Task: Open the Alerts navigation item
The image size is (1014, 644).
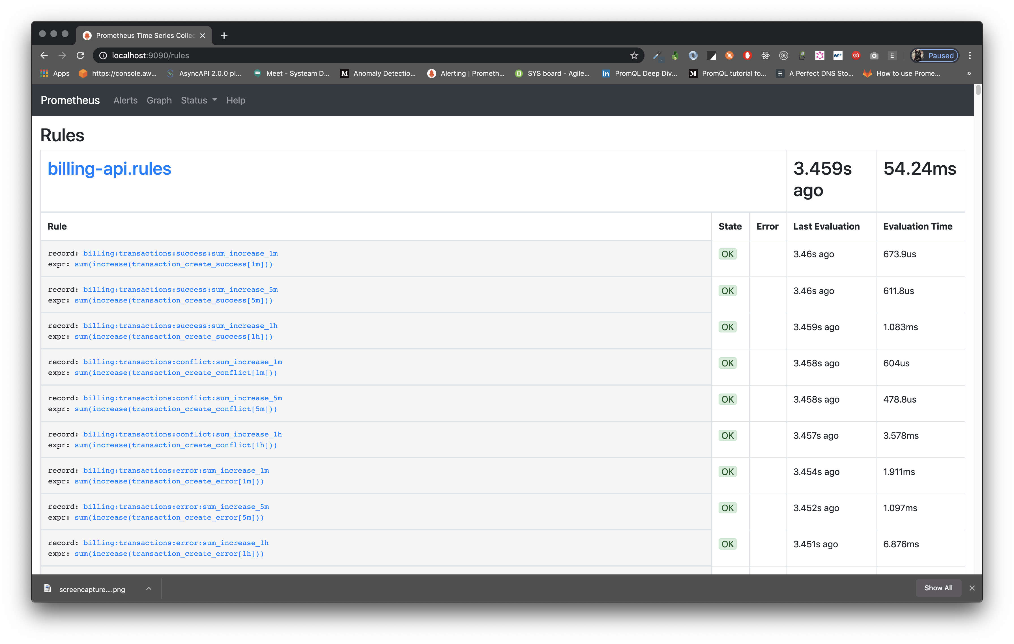Action: (x=126, y=100)
